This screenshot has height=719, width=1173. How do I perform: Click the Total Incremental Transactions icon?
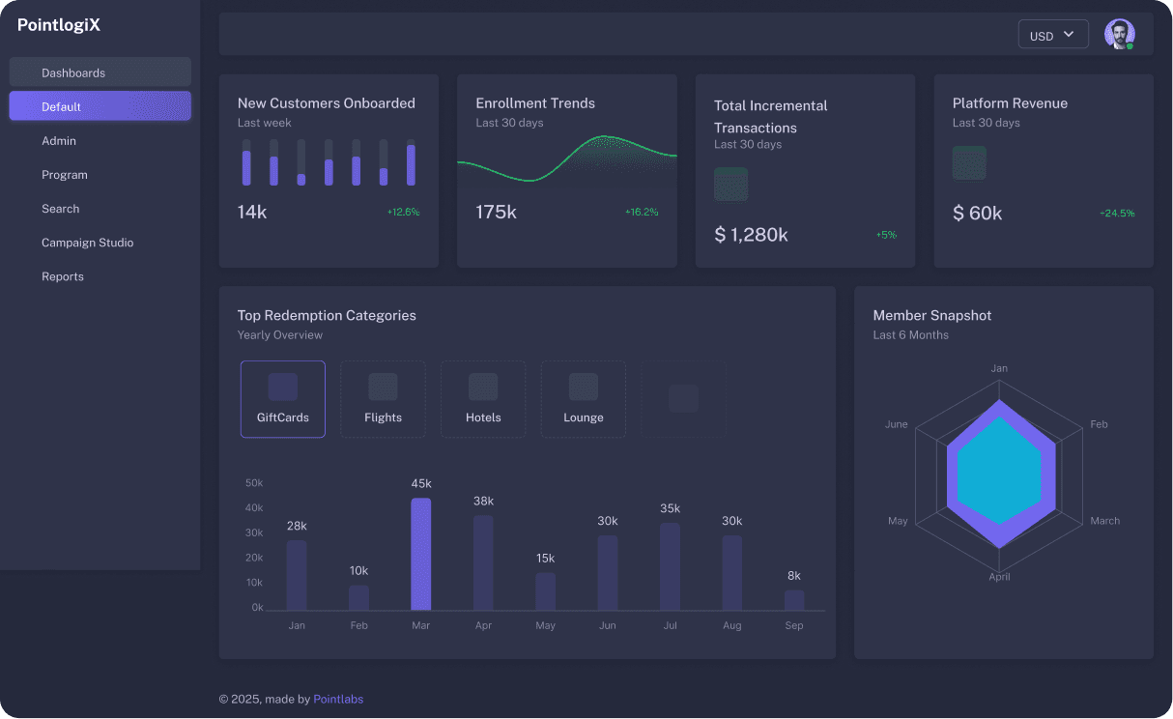pyautogui.click(x=731, y=185)
